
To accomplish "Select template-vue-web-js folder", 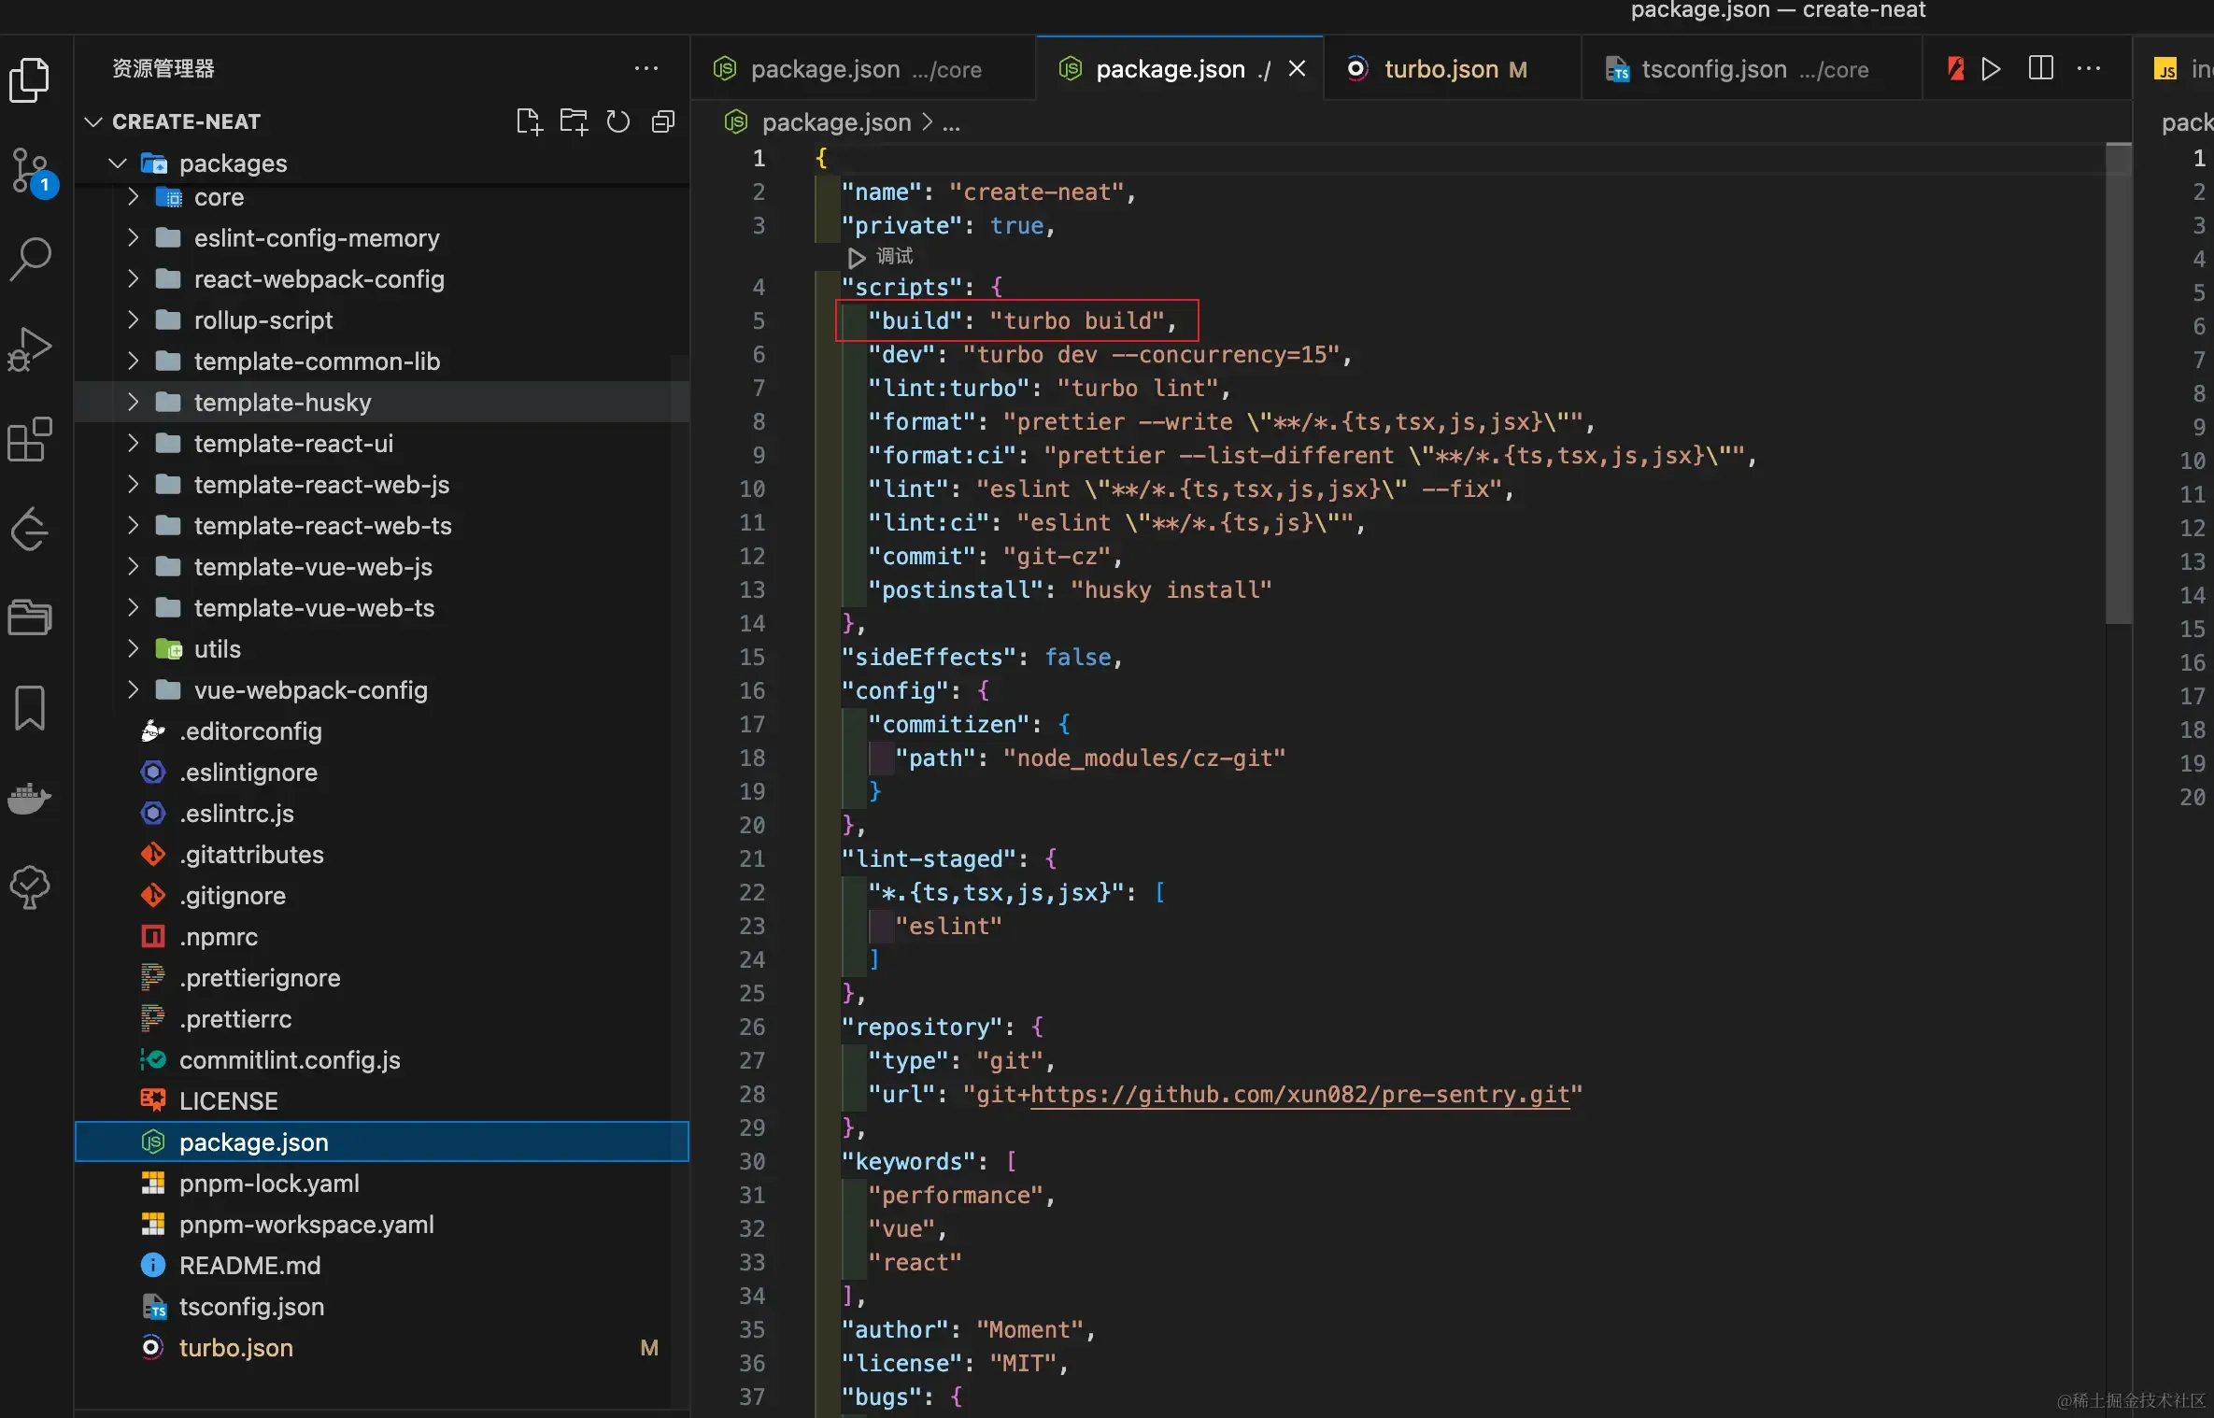I will [381, 567].
